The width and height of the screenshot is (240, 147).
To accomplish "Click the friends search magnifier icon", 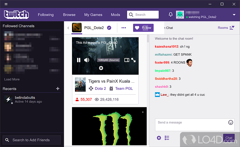I will pos(7,140).
